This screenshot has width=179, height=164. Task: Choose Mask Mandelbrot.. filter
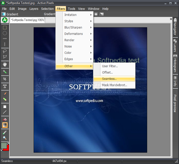tap(114, 85)
